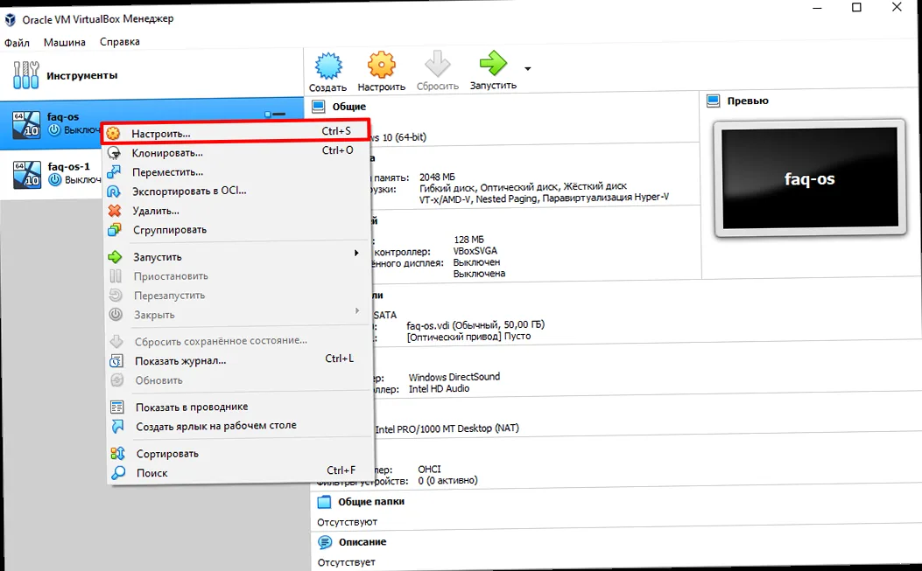Screen dimensions: 922x571
Task: Open the Файл menu
Action: tap(17, 41)
